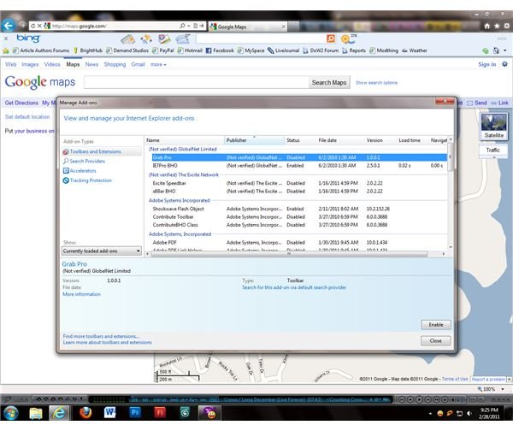Screen dimensions: 513x425
Task: Click the Enable button
Action: (x=436, y=325)
